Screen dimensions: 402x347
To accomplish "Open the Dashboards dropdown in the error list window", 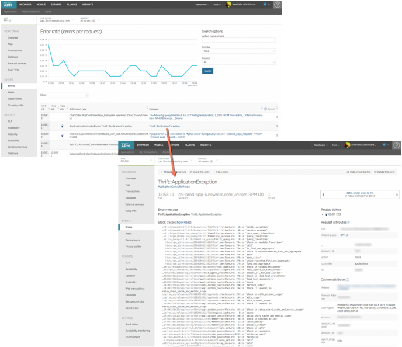I will 202,4.
